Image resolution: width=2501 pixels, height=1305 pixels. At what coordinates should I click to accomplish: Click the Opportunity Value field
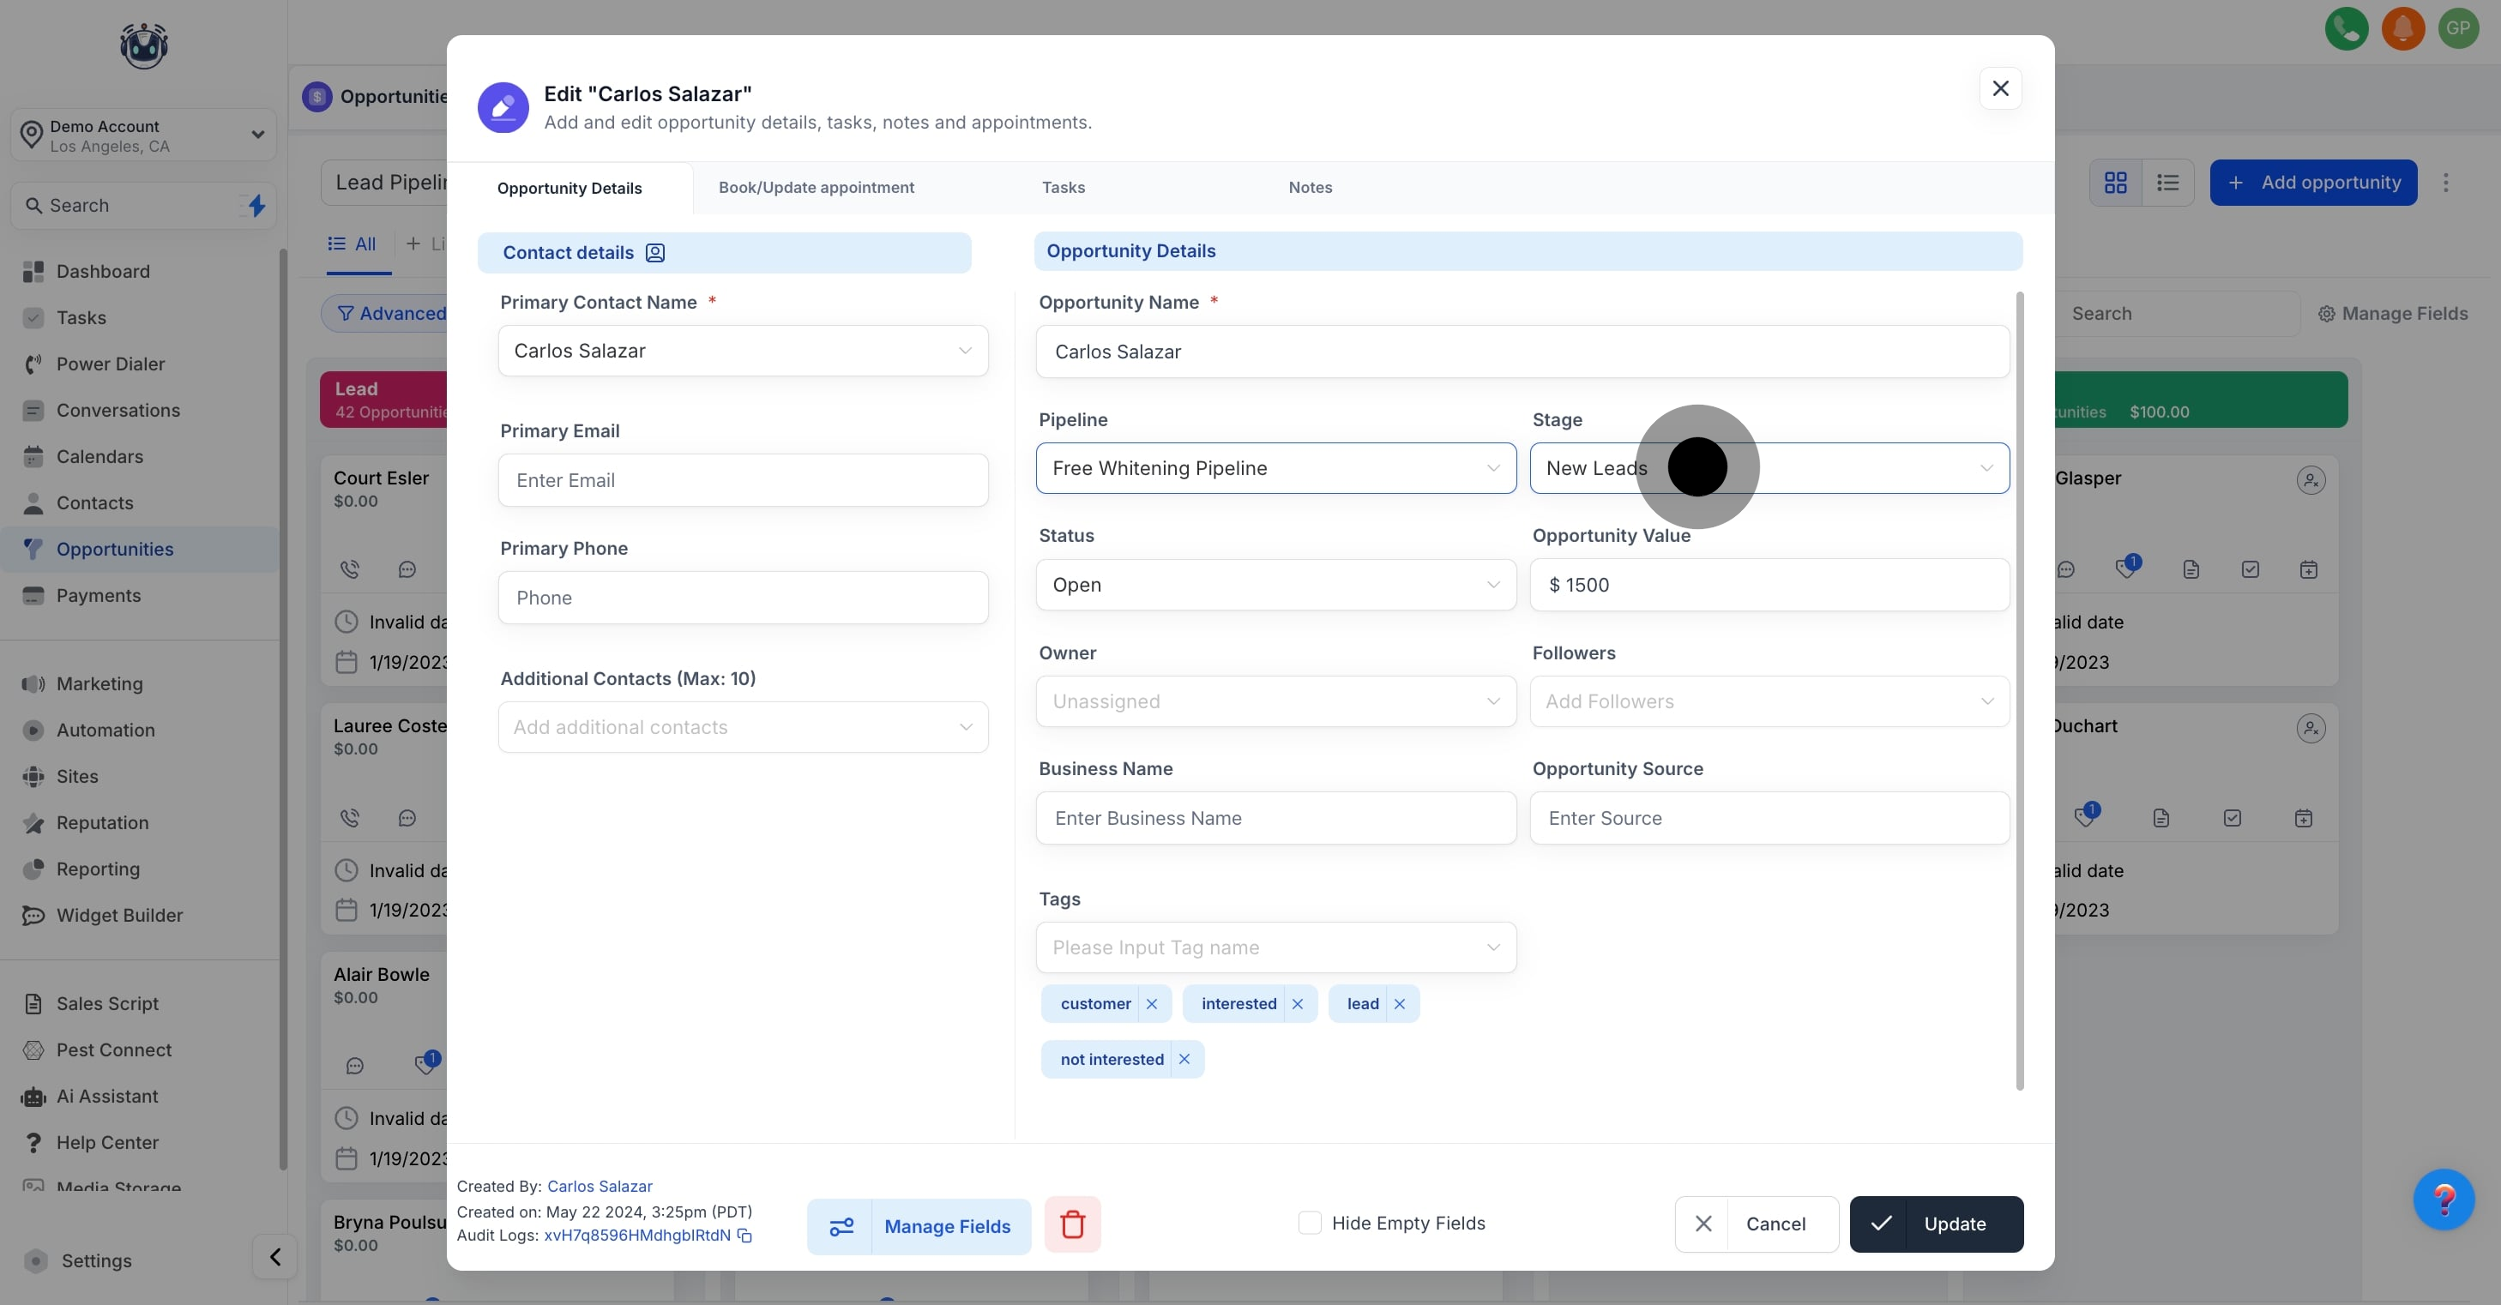pyautogui.click(x=1769, y=585)
